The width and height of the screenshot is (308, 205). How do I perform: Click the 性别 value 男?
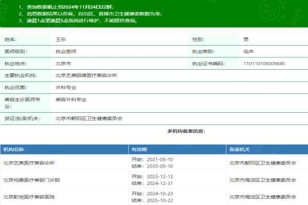(246, 39)
